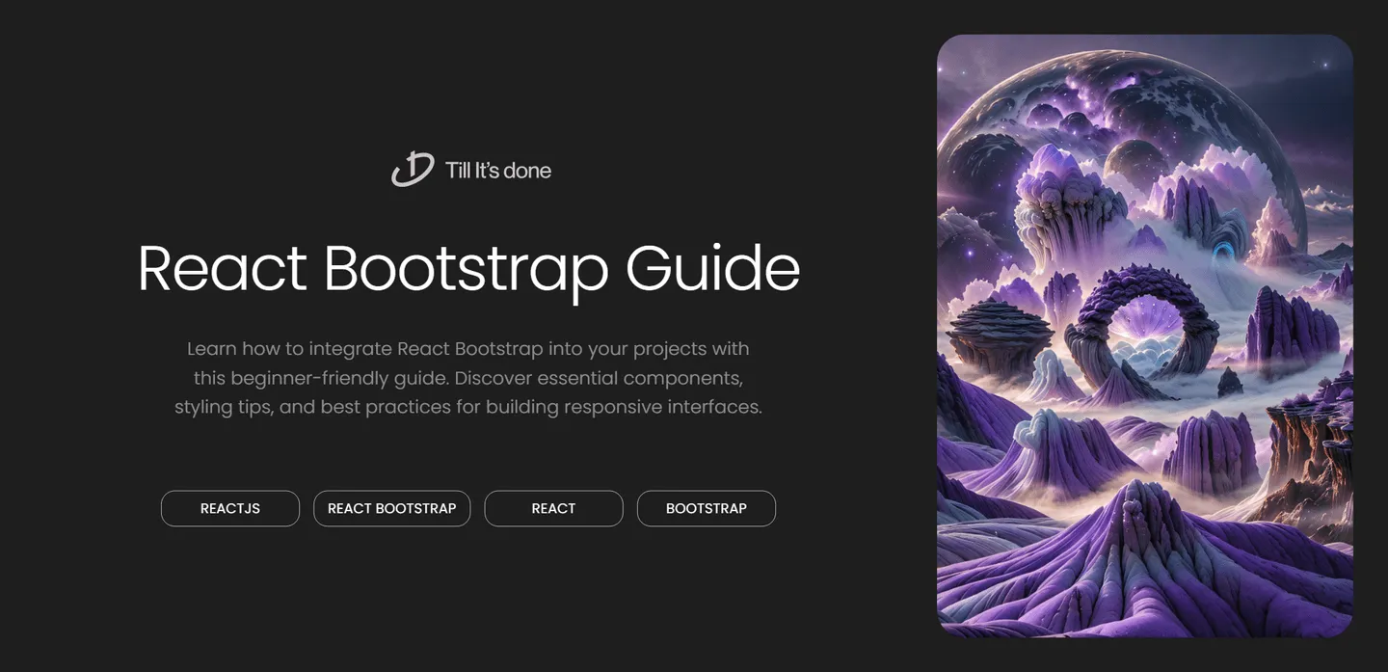
Task: Click description line starting "styling tips, and best"
Action: click(x=467, y=407)
